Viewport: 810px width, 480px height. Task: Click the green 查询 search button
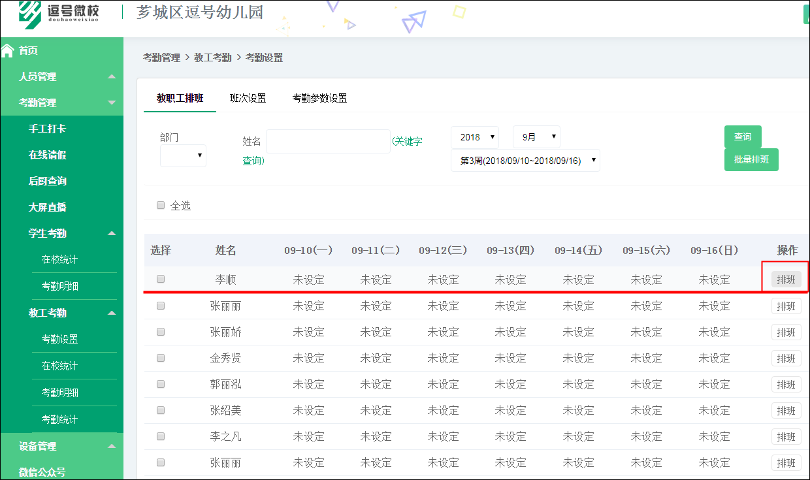[x=741, y=136]
